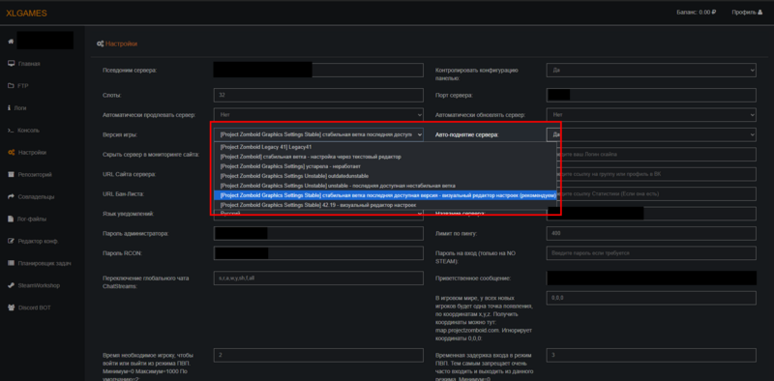Click the FTP folder icon

point(11,86)
